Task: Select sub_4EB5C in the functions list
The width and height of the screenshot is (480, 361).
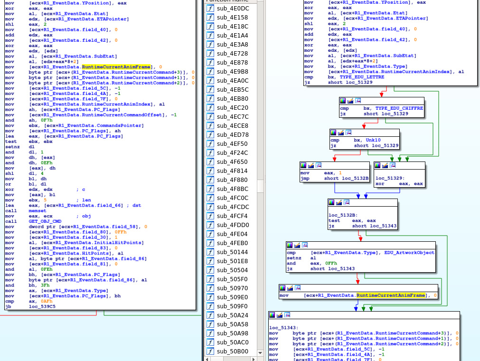Action: pos(233,90)
